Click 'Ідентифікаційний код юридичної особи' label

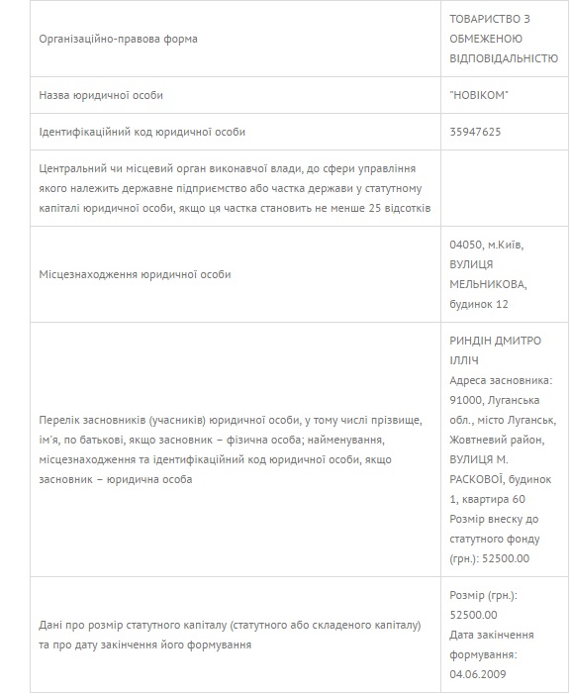142,132
